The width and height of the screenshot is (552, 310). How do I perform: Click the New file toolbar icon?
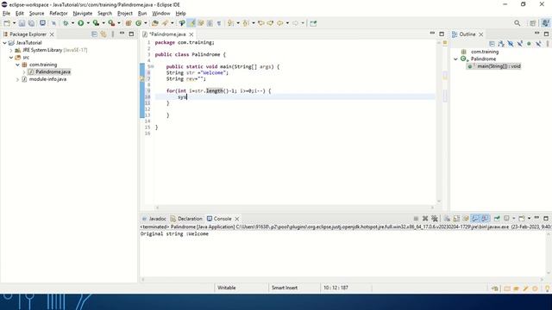tap(7, 23)
